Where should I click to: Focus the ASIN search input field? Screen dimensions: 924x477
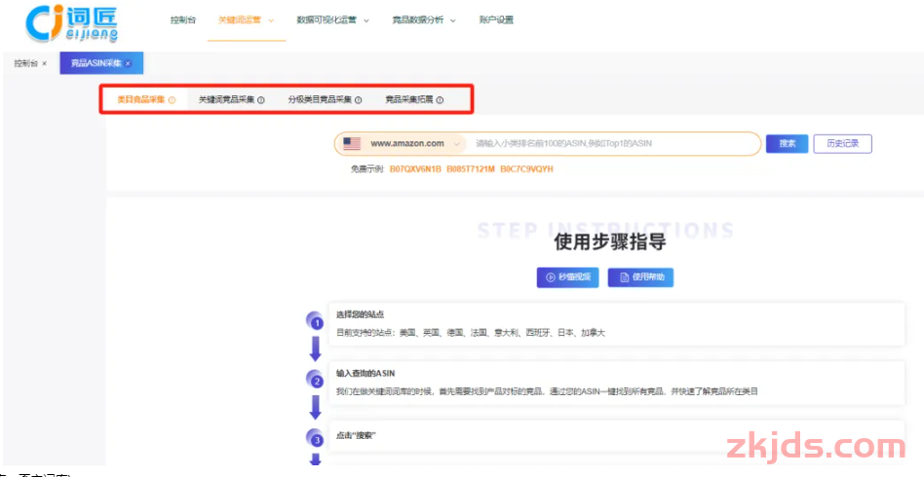click(613, 143)
